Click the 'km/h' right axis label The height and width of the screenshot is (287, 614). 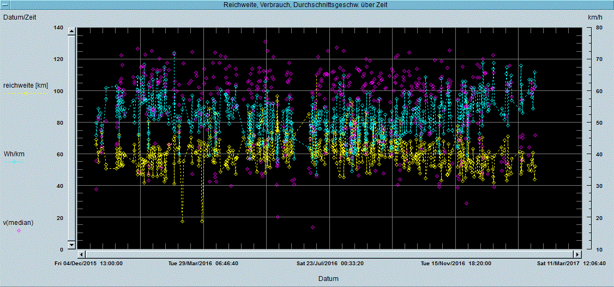[x=594, y=17]
